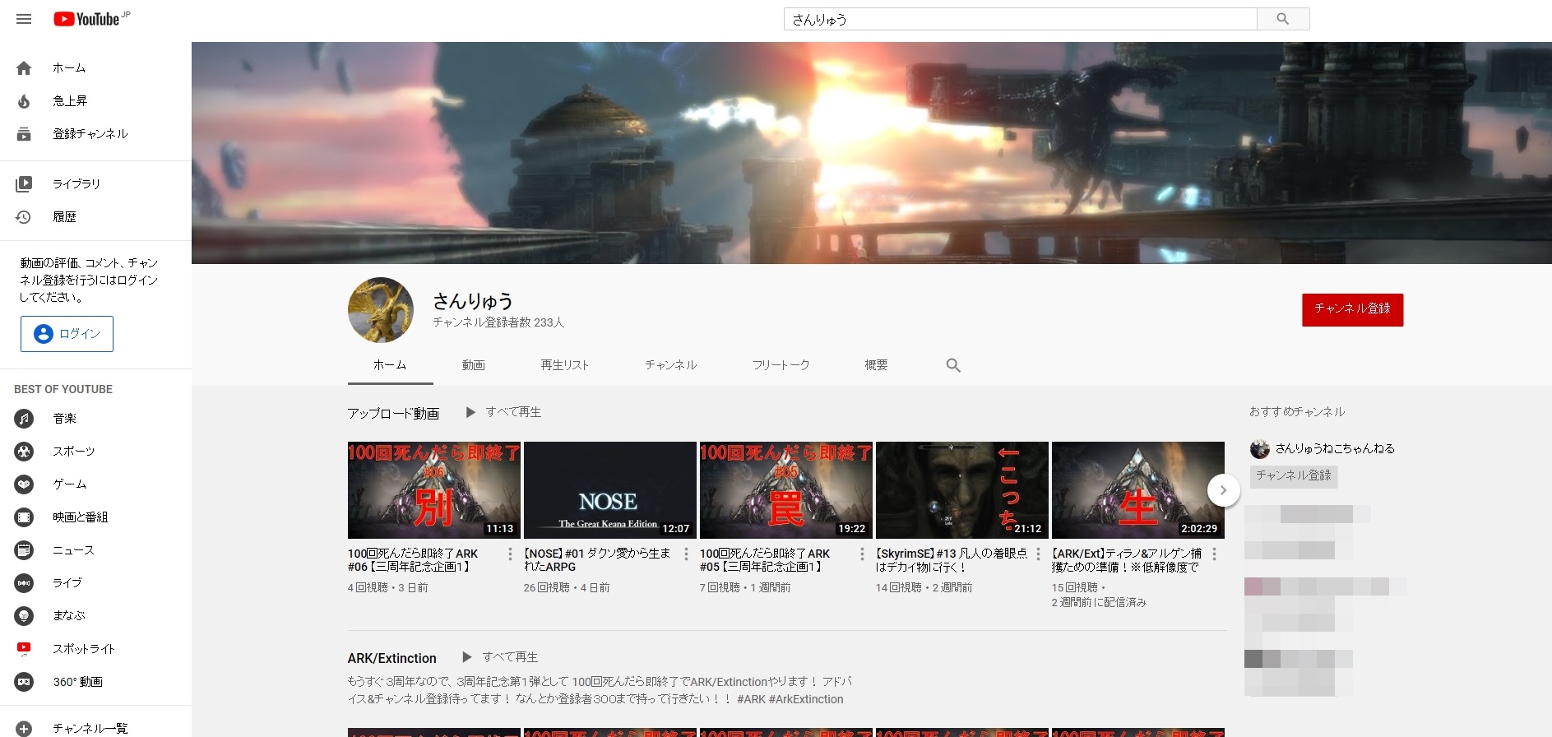Open ニュース news category

click(x=95, y=550)
